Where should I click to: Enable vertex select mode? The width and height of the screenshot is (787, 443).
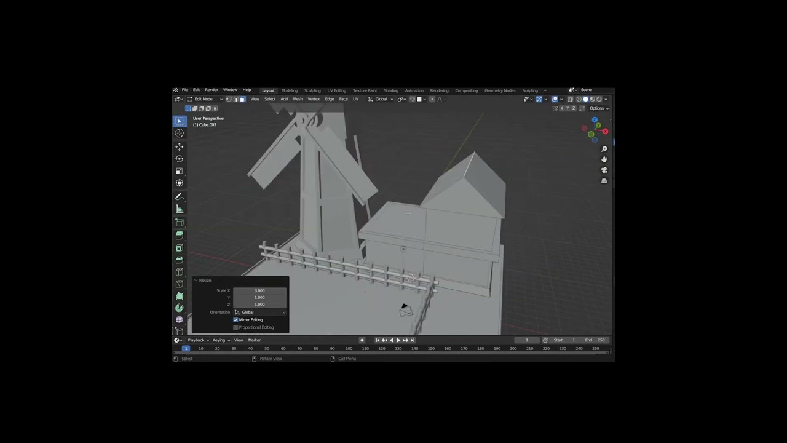pos(229,99)
